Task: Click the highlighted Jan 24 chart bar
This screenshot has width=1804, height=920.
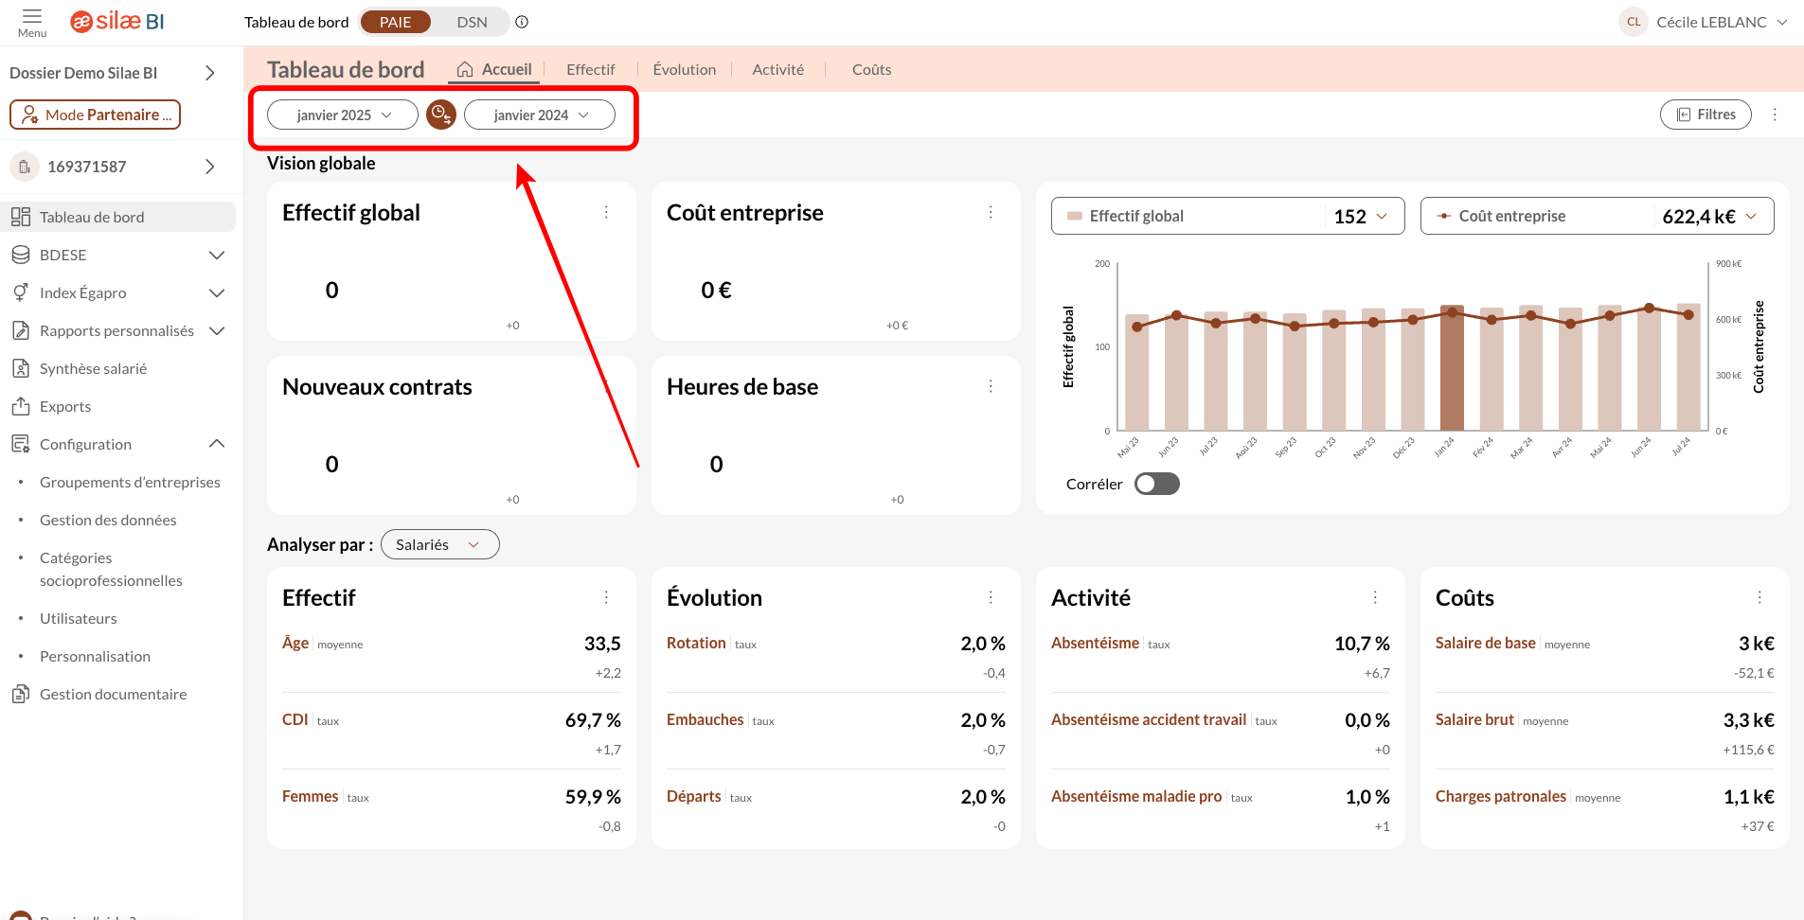Action: pyautogui.click(x=1451, y=369)
